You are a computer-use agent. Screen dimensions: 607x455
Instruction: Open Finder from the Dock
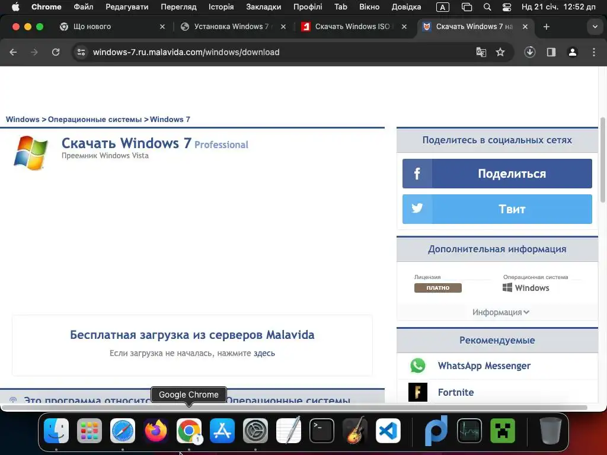[x=56, y=431]
